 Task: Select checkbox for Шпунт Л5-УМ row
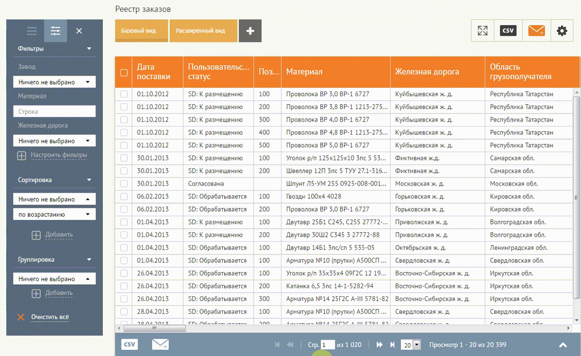coord(124,184)
